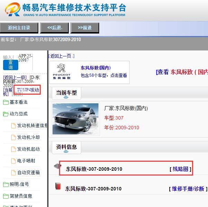Screen dimensions: 208x207
Task: Click the [返回上一页.] link
Action: pyautogui.click(x=61, y=56)
